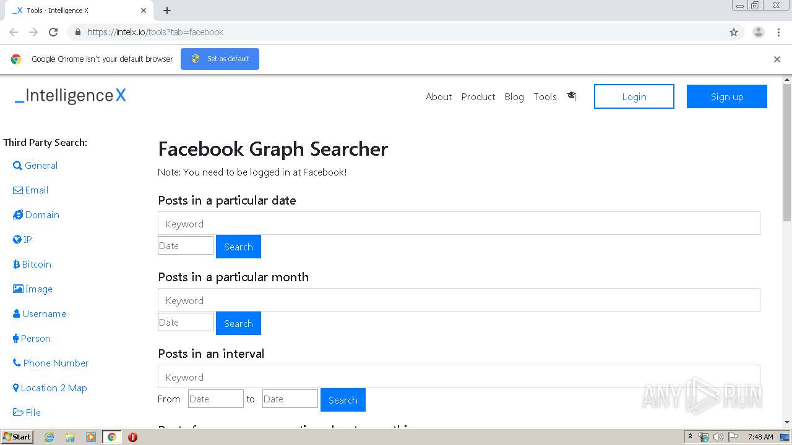The height and width of the screenshot is (445, 792).
Task: Dismiss the default browser notification bar
Action: coord(777,59)
